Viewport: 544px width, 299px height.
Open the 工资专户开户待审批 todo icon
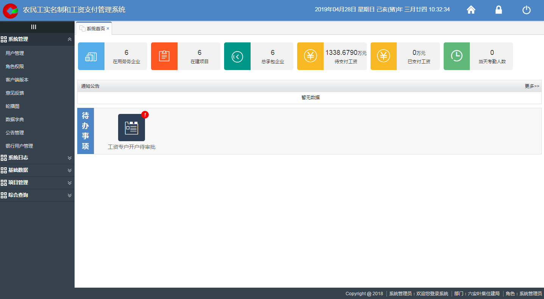(131, 128)
